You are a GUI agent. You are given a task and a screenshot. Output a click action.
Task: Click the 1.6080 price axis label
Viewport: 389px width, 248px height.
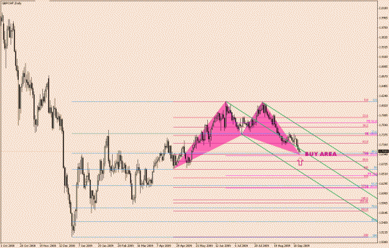(x=383, y=193)
